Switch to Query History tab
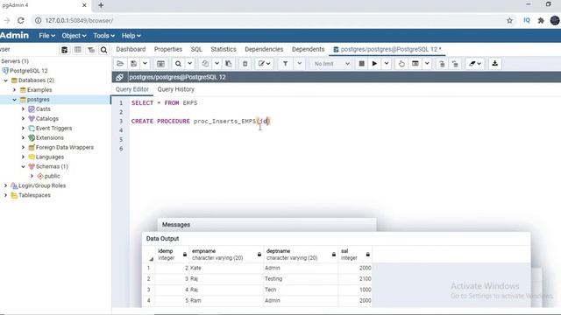Screen dimensions: 561x315 click(175, 89)
